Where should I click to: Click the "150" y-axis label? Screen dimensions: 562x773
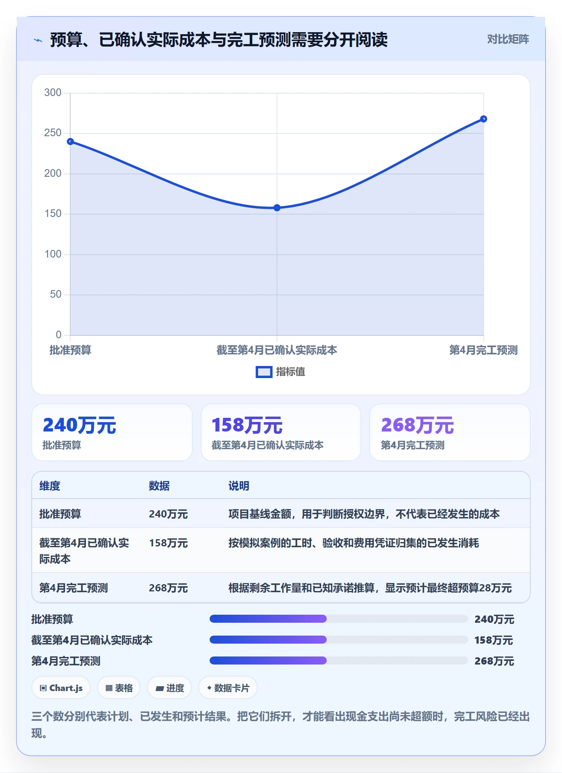(53, 214)
